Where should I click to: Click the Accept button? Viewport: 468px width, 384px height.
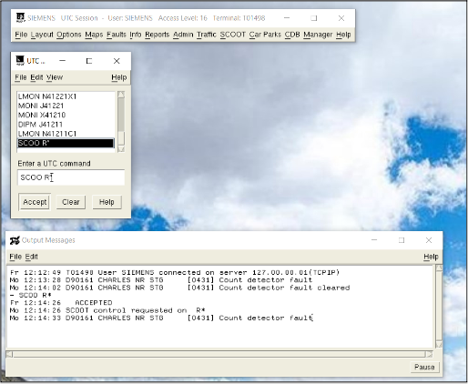[x=35, y=202]
